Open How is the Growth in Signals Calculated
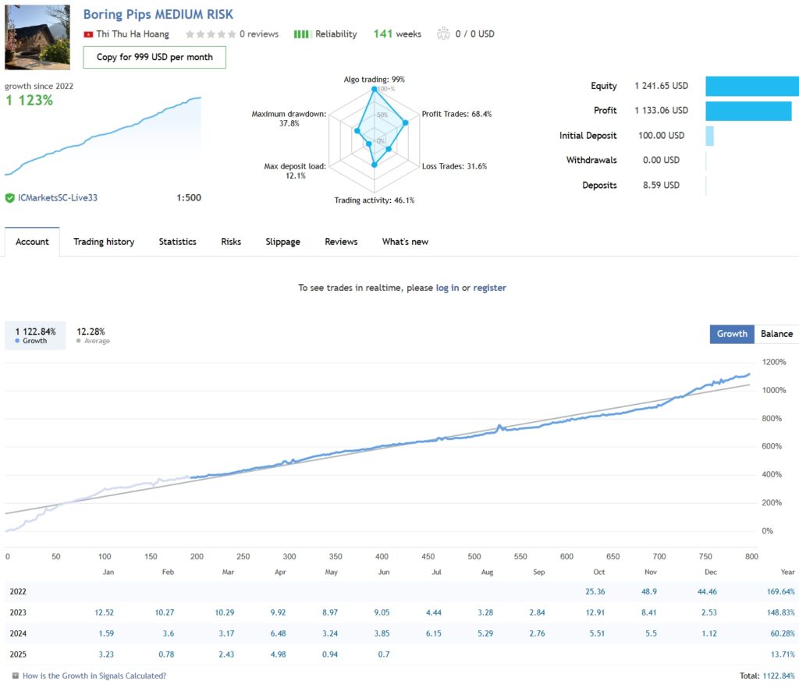Viewport: 799px width, 688px height. tap(94, 676)
